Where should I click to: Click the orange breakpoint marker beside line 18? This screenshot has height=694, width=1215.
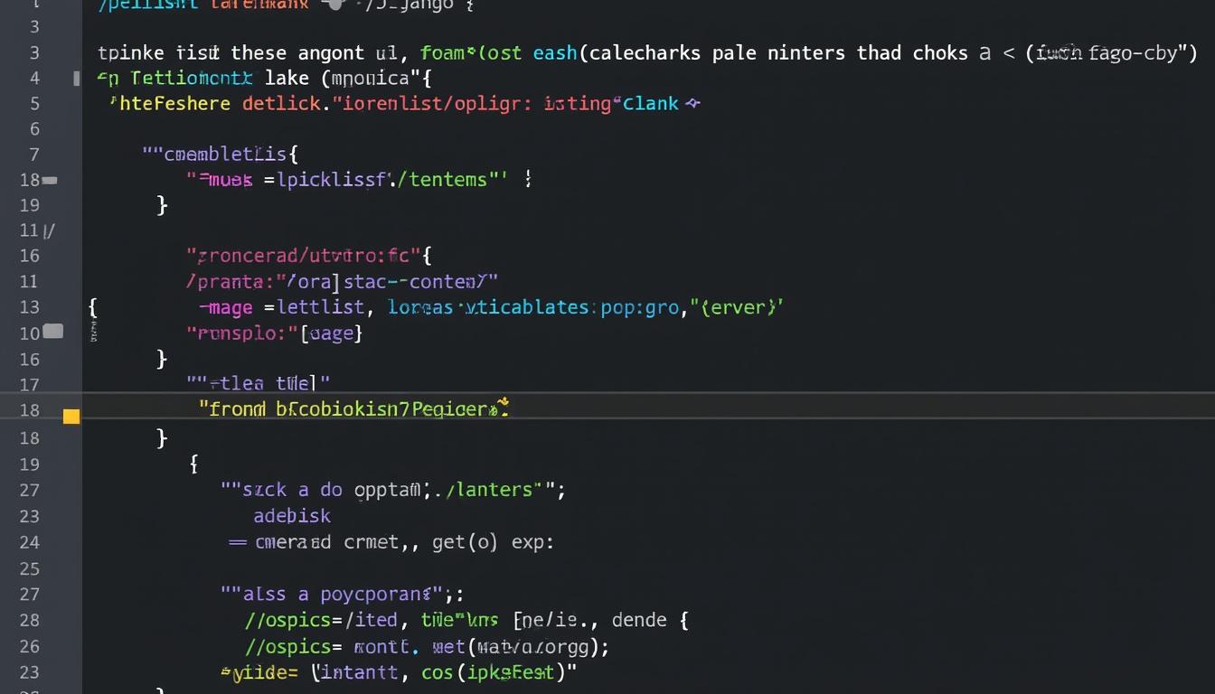[x=71, y=416]
